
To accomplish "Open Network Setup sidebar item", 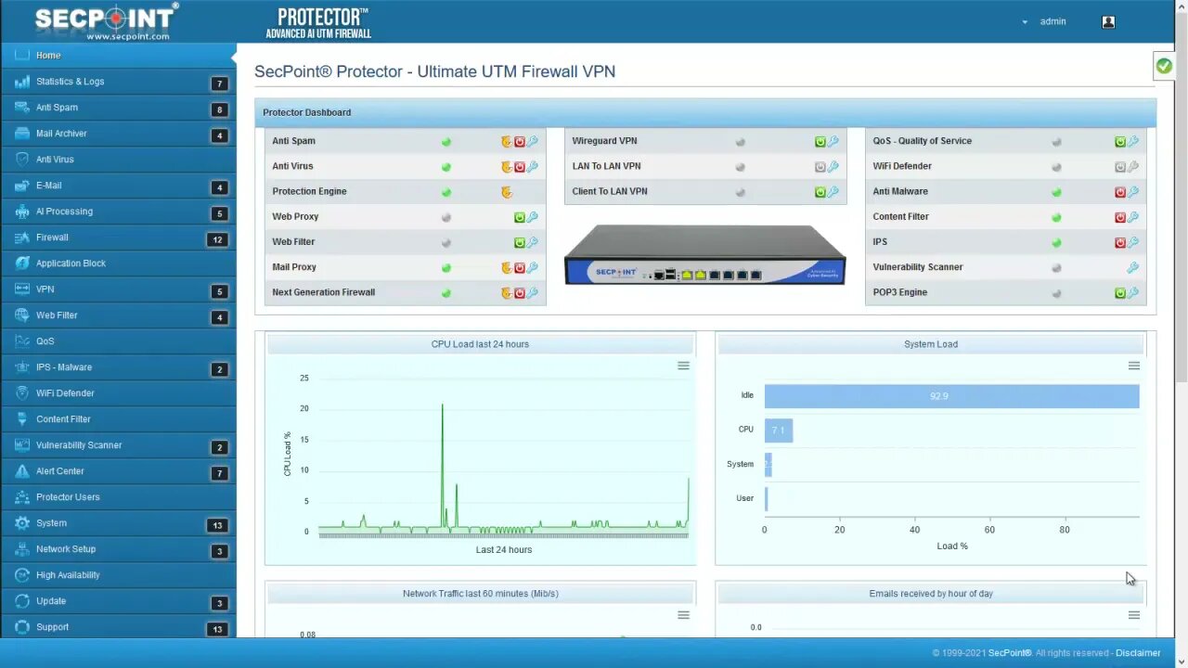I will 119,549.
